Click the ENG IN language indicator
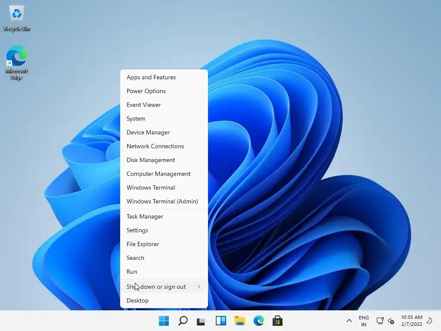Image resolution: width=441 pixels, height=331 pixels. (x=363, y=321)
